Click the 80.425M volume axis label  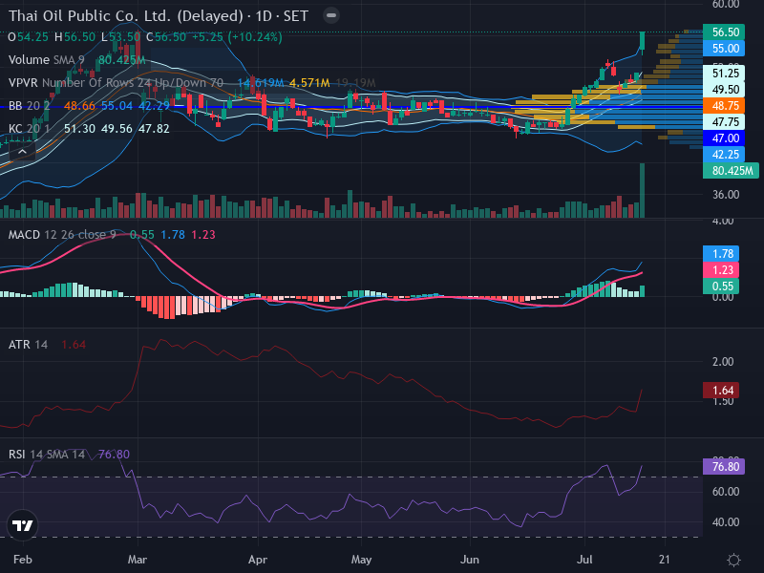click(731, 171)
